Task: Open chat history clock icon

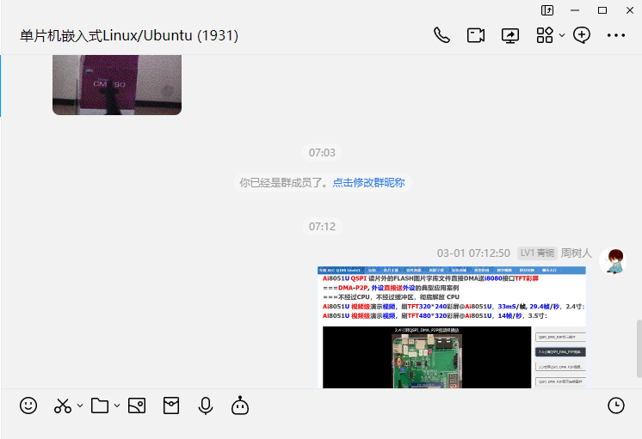Action: (616, 405)
